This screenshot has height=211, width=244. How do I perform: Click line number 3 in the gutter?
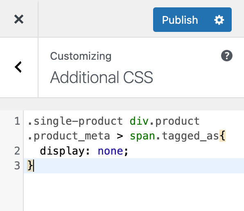point(17,166)
